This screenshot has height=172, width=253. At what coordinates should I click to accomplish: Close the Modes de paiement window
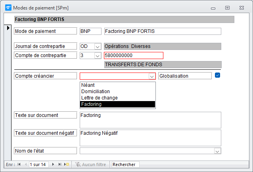(241, 8)
